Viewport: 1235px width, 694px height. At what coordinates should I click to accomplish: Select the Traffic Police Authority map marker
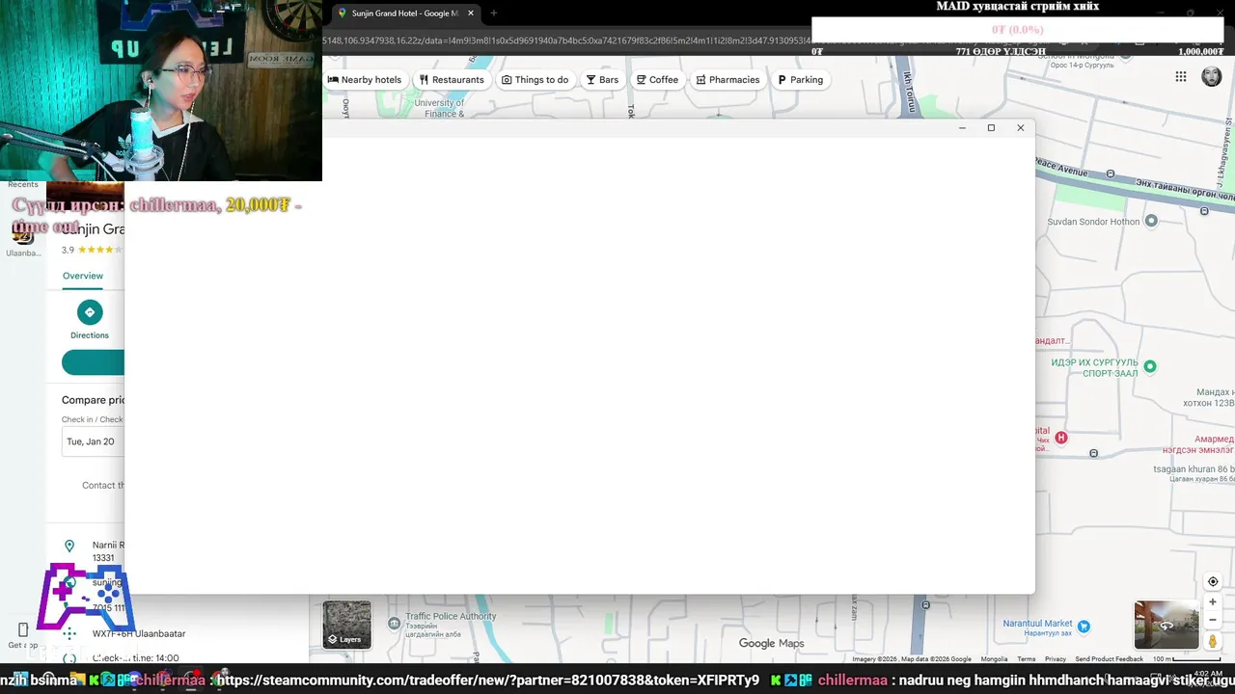coord(394,624)
